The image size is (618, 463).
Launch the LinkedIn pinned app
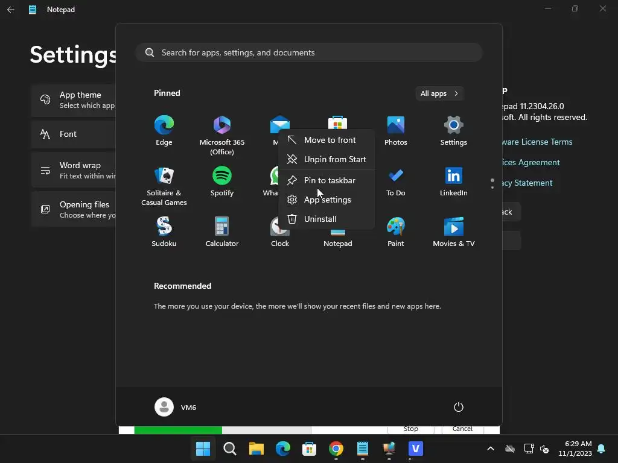(x=454, y=181)
